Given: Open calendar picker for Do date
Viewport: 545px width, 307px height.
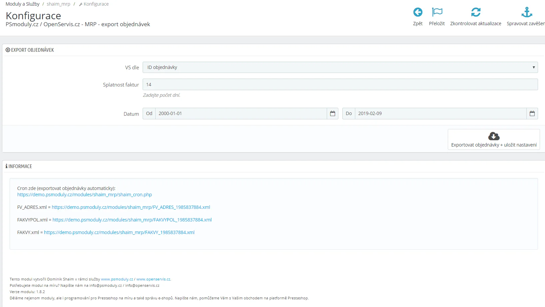Looking at the screenshot, I should pyautogui.click(x=532, y=114).
